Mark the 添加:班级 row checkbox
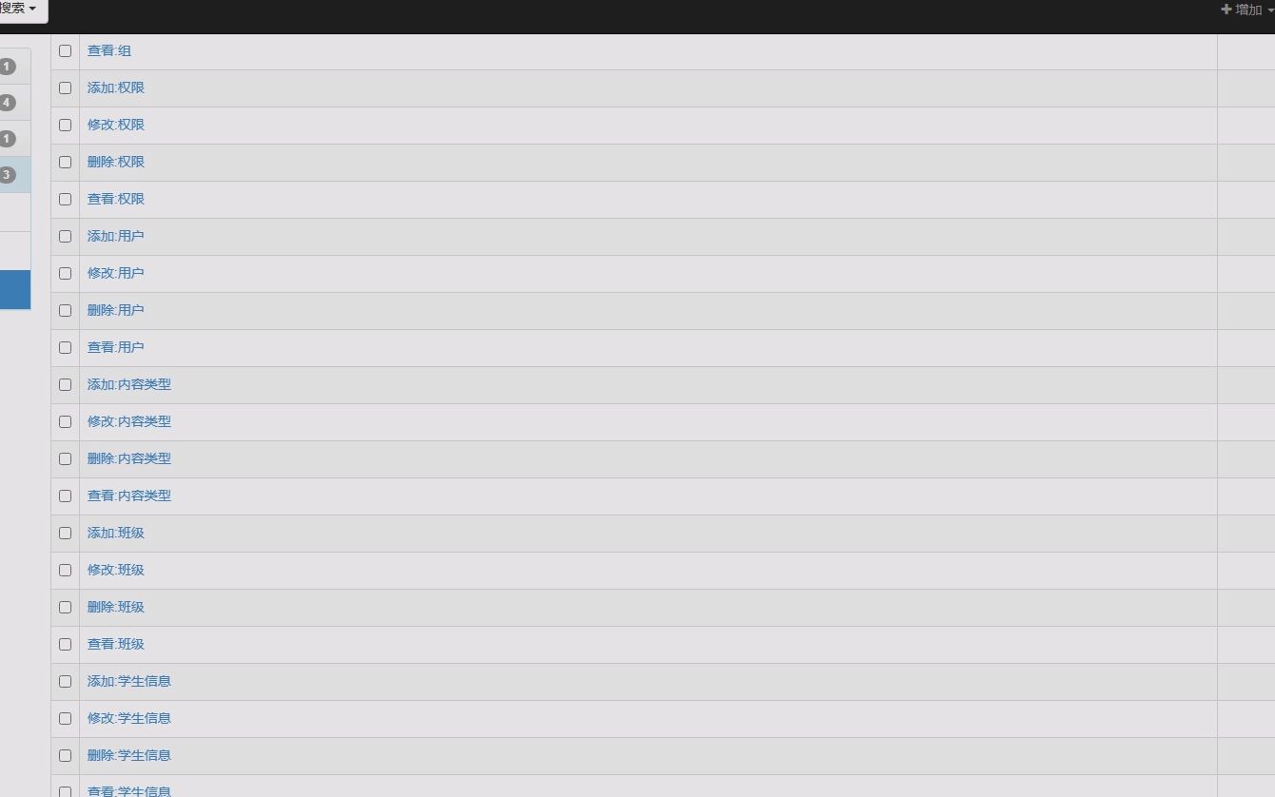The width and height of the screenshot is (1275, 797). 65,533
